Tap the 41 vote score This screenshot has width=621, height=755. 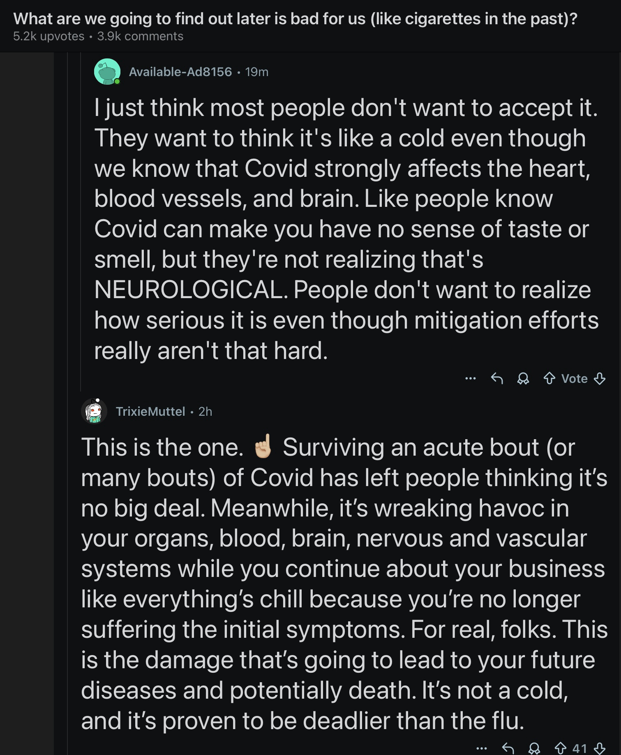579,748
